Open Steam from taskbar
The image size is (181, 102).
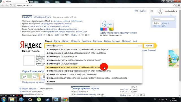pyautogui.click(x=48, y=99)
